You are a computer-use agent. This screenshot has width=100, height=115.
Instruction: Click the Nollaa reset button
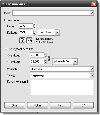37,105
